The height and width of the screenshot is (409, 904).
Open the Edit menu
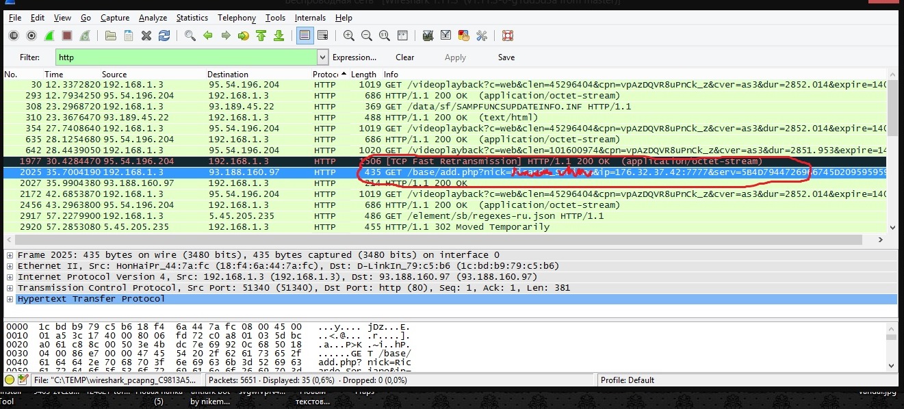coord(38,18)
